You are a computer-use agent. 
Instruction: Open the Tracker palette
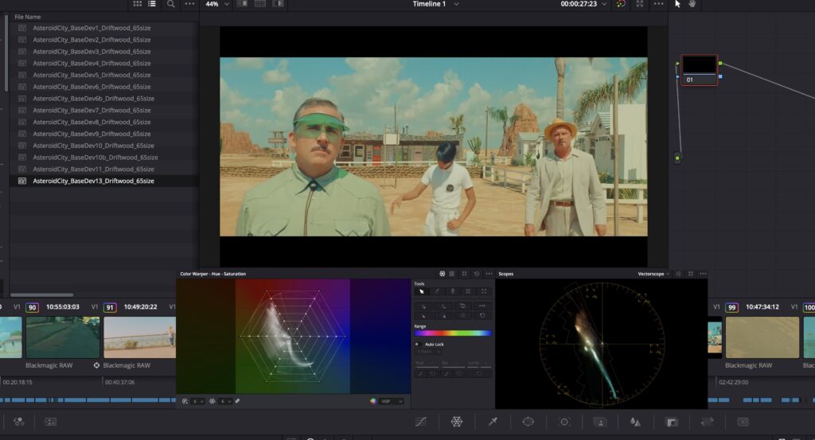coord(564,422)
